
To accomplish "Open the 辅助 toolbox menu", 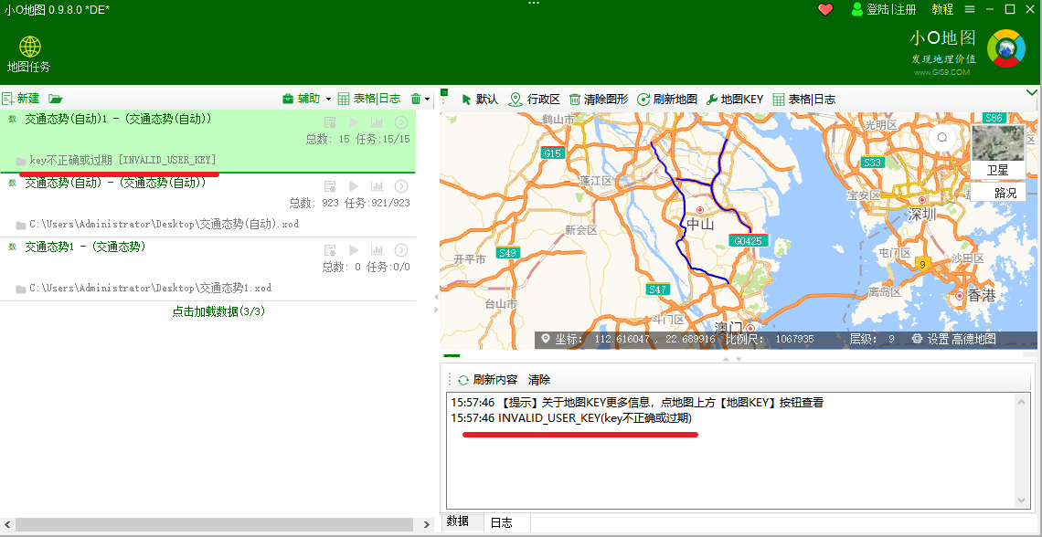I will (306, 99).
